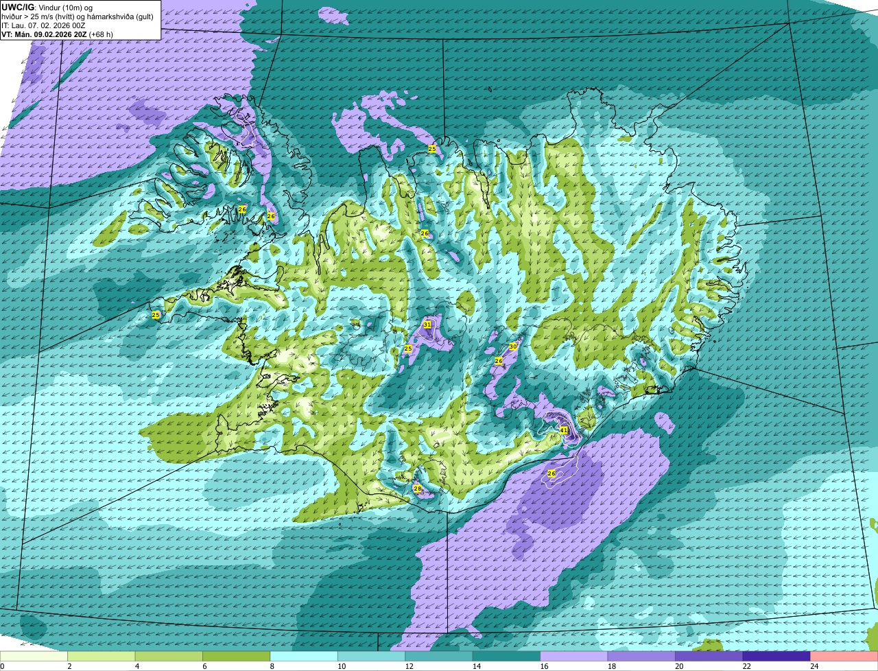
Task: Pick the 22–24 m/s dark indigo swatch
Action: [x=777, y=656]
